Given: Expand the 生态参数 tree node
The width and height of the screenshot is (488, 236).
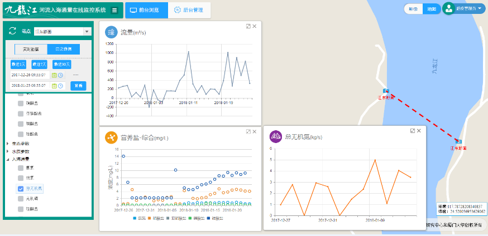Looking at the screenshot, I should tap(7, 144).
